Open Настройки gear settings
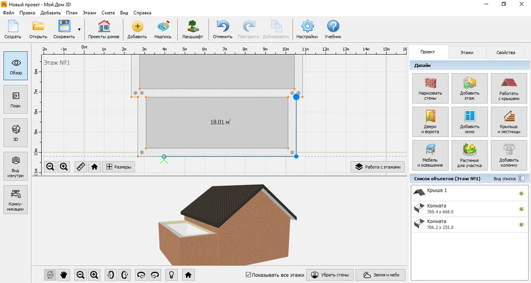531x283 pixels. pyautogui.click(x=307, y=29)
